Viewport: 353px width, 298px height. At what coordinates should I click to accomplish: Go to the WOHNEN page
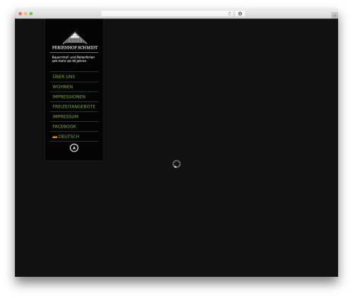(63, 87)
